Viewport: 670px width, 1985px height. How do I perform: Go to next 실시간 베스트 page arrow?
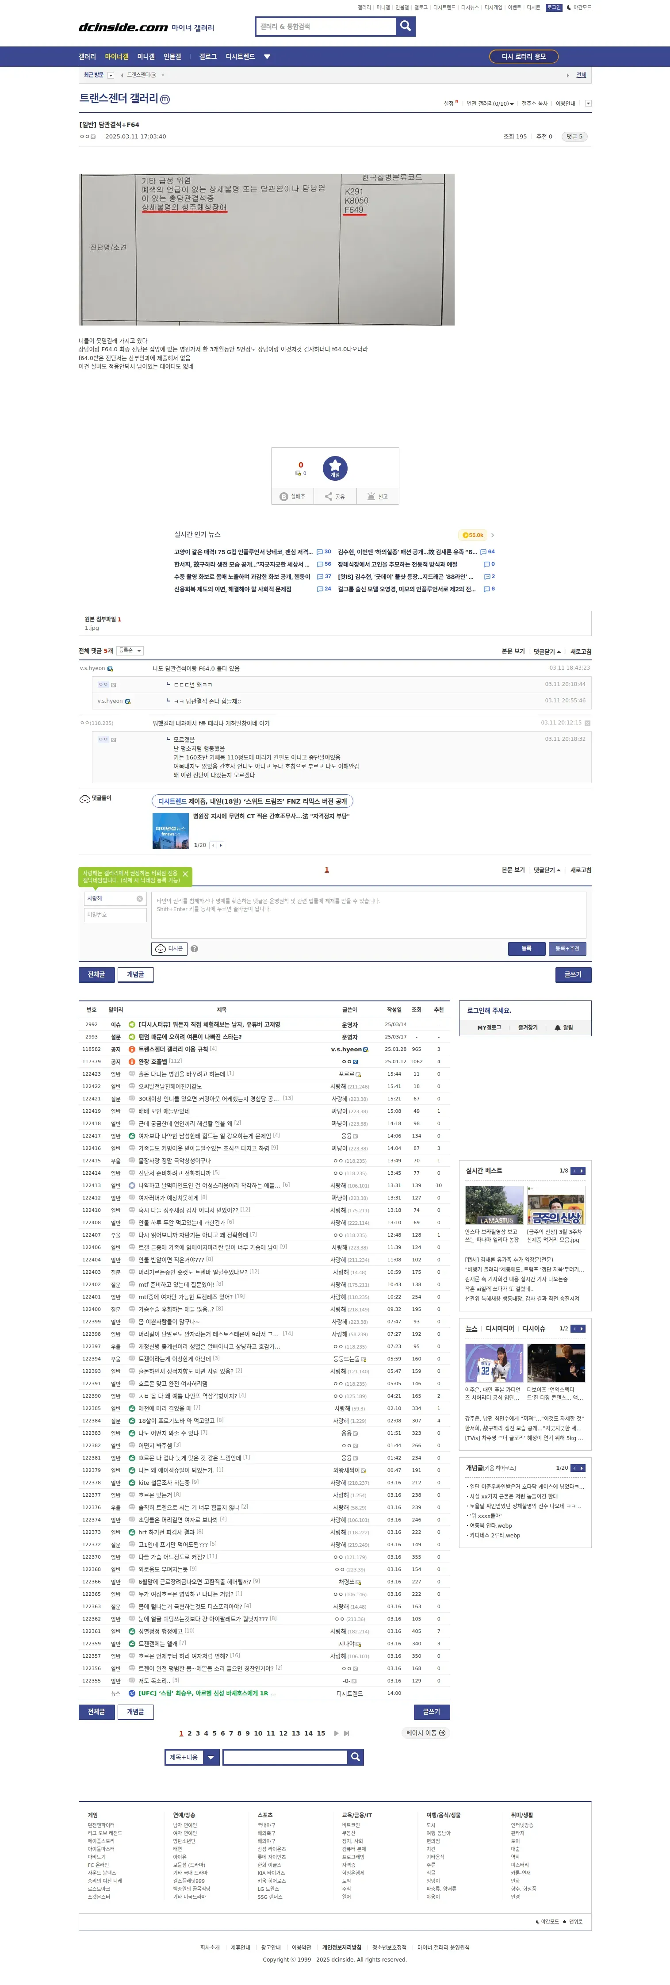[x=582, y=1170]
